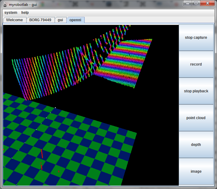
Task: Show the point cloud view
Action: (x=196, y=118)
